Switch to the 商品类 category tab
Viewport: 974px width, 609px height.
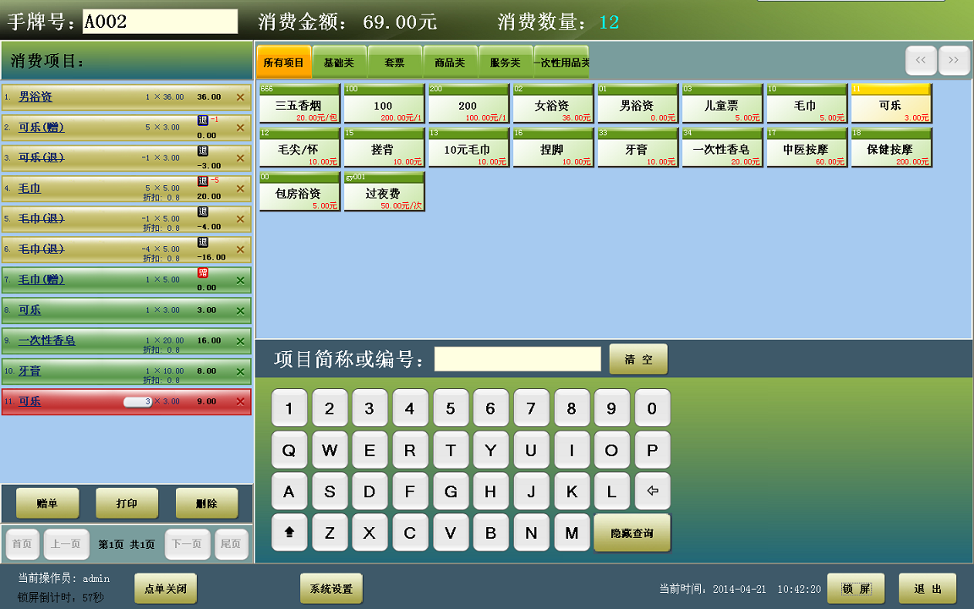450,63
